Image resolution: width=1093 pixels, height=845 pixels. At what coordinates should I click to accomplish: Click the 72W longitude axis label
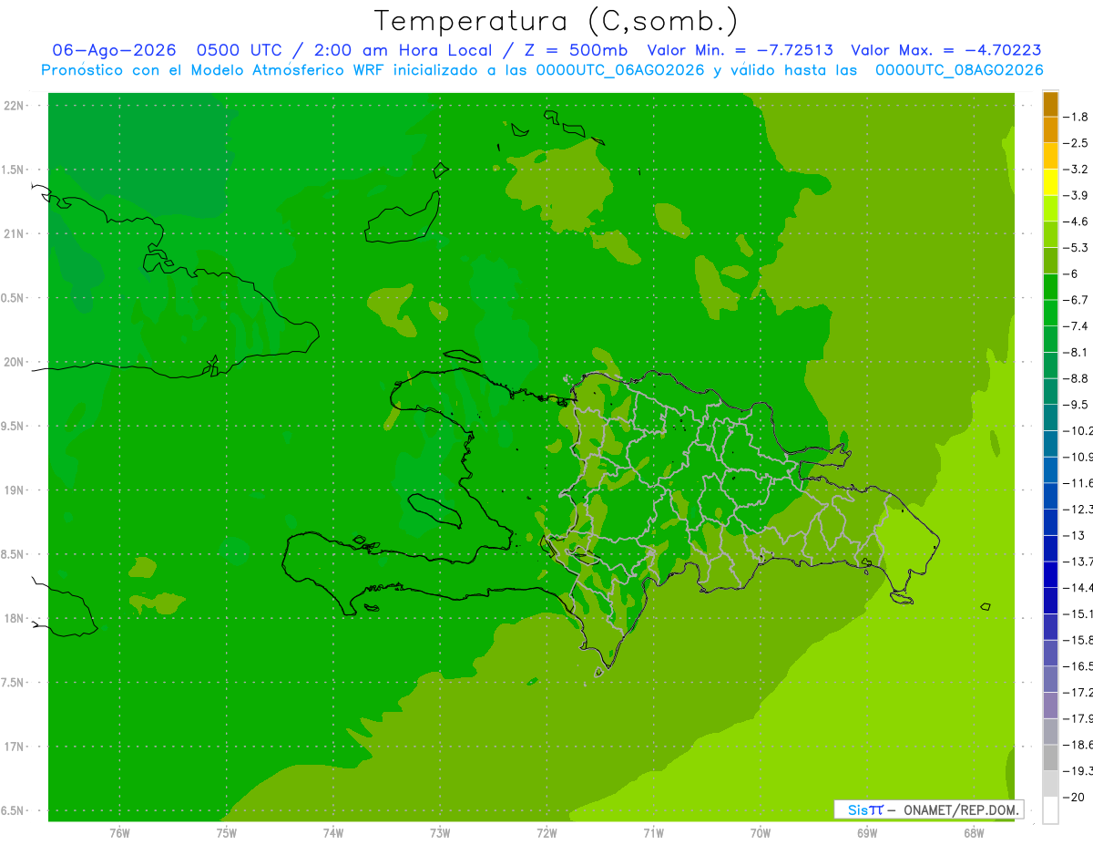tap(546, 832)
